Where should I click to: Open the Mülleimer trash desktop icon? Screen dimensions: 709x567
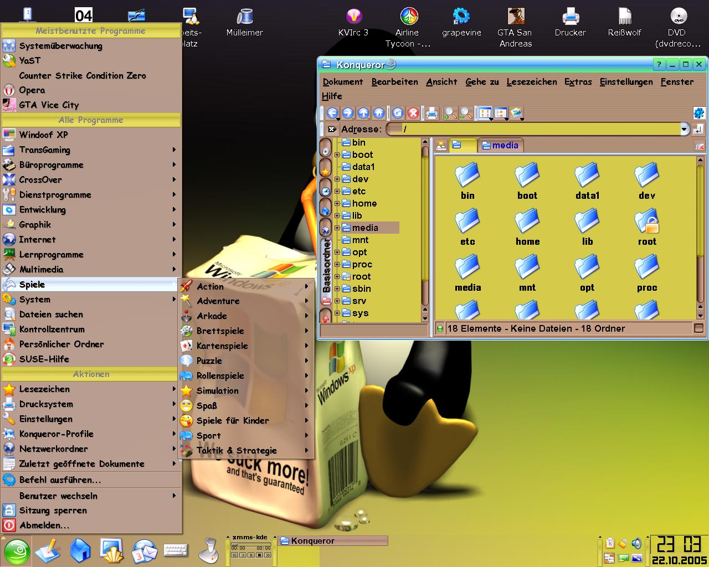point(244,22)
